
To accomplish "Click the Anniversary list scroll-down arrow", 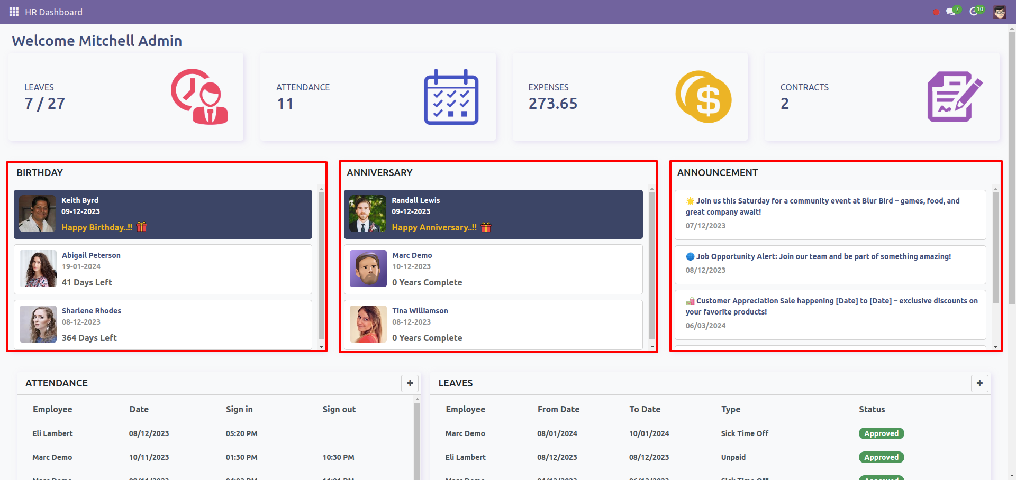I will click(x=652, y=347).
